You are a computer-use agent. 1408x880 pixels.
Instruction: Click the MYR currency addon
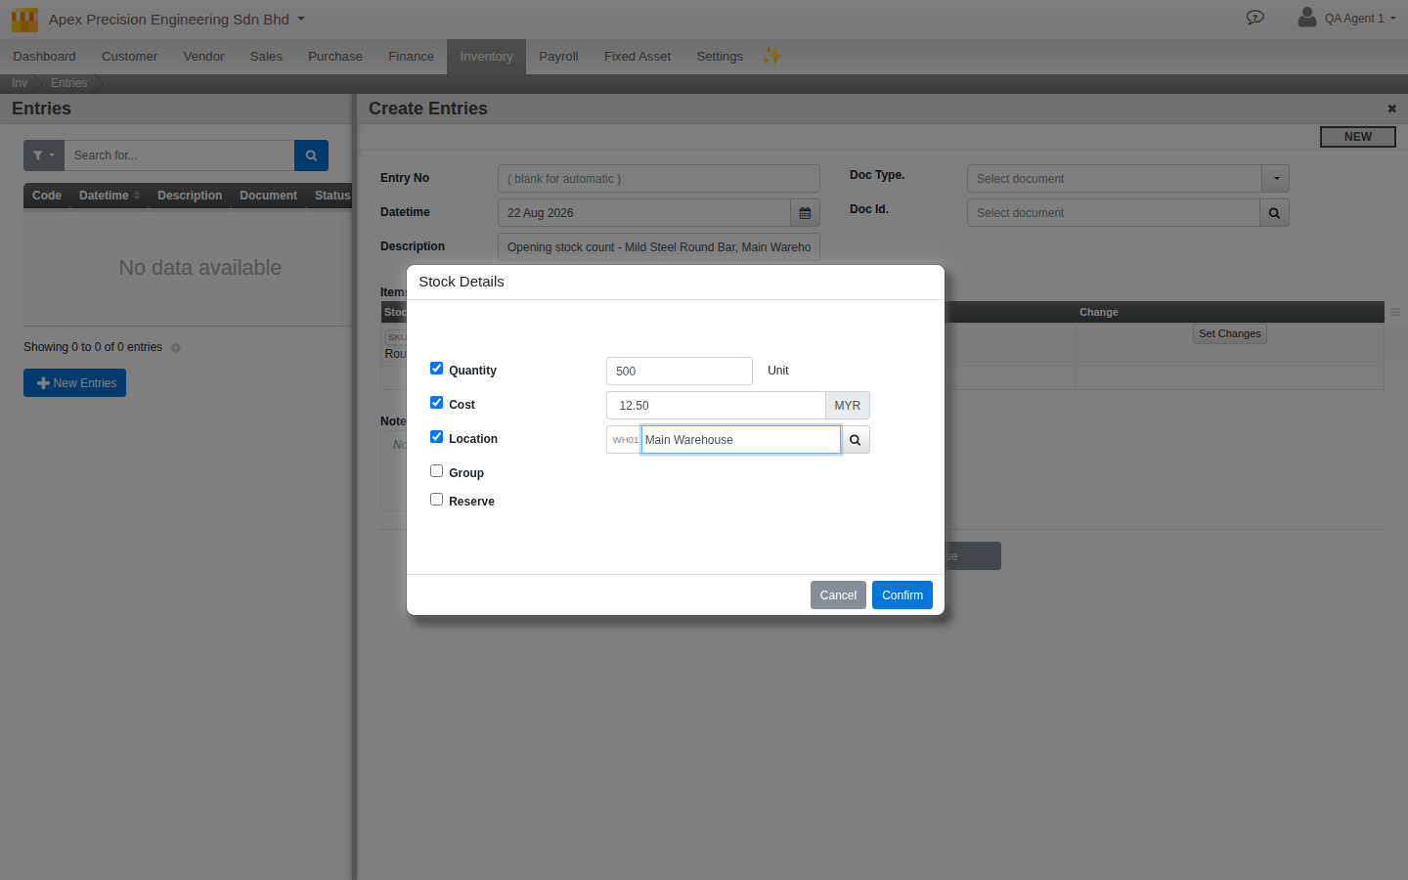click(848, 406)
